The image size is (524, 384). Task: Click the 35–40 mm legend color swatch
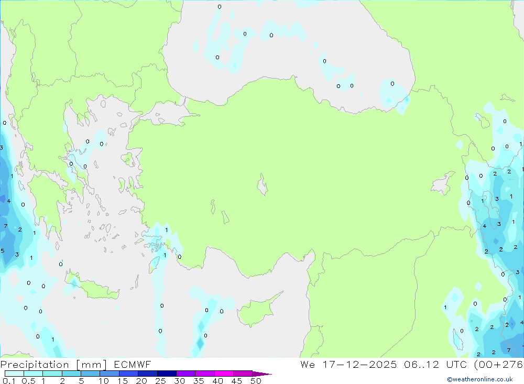coord(205,374)
